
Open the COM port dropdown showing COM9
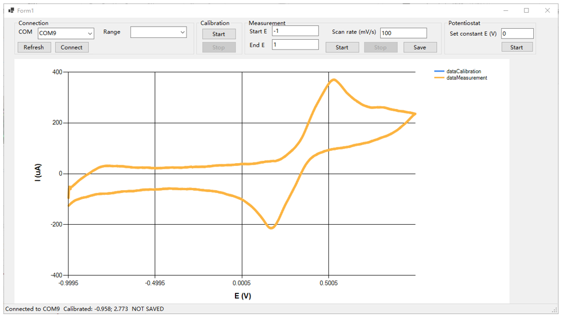pyautogui.click(x=65, y=33)
